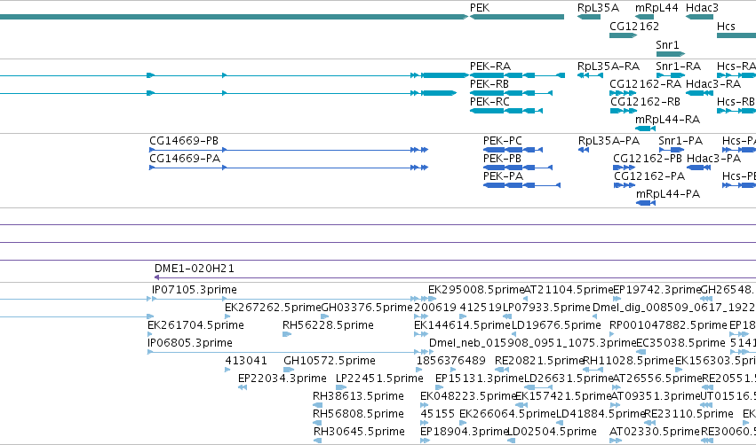Open the Snr1-PA protein label

680,140
